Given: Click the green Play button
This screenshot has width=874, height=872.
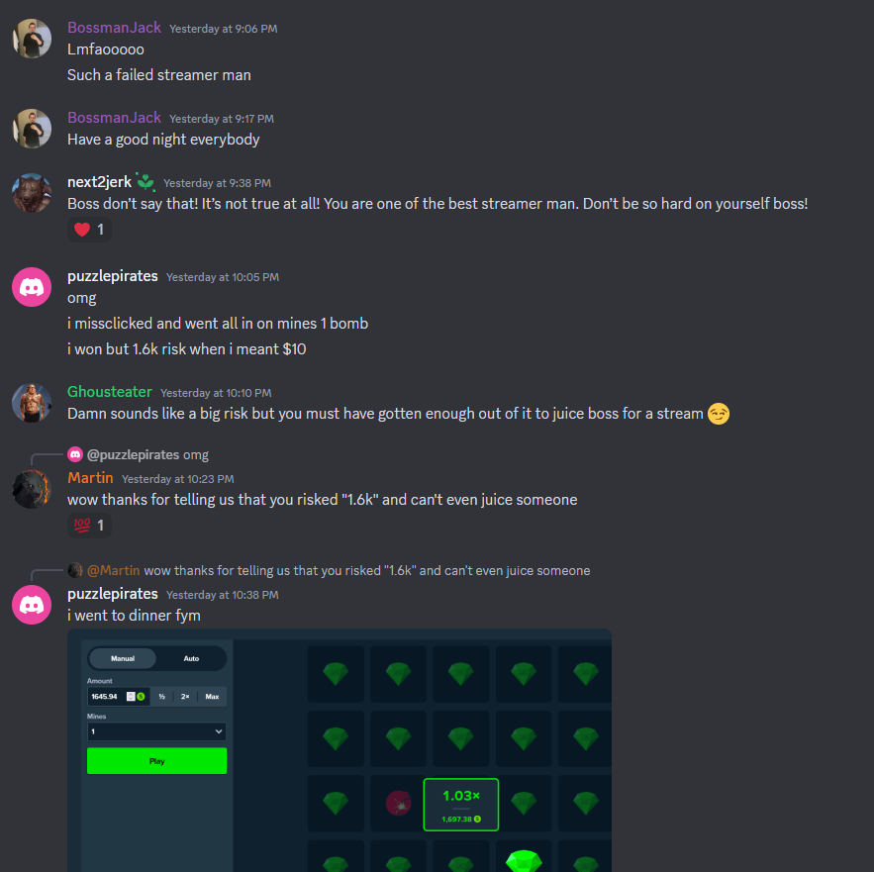Looking at the screenshot, I should point(156,761).
